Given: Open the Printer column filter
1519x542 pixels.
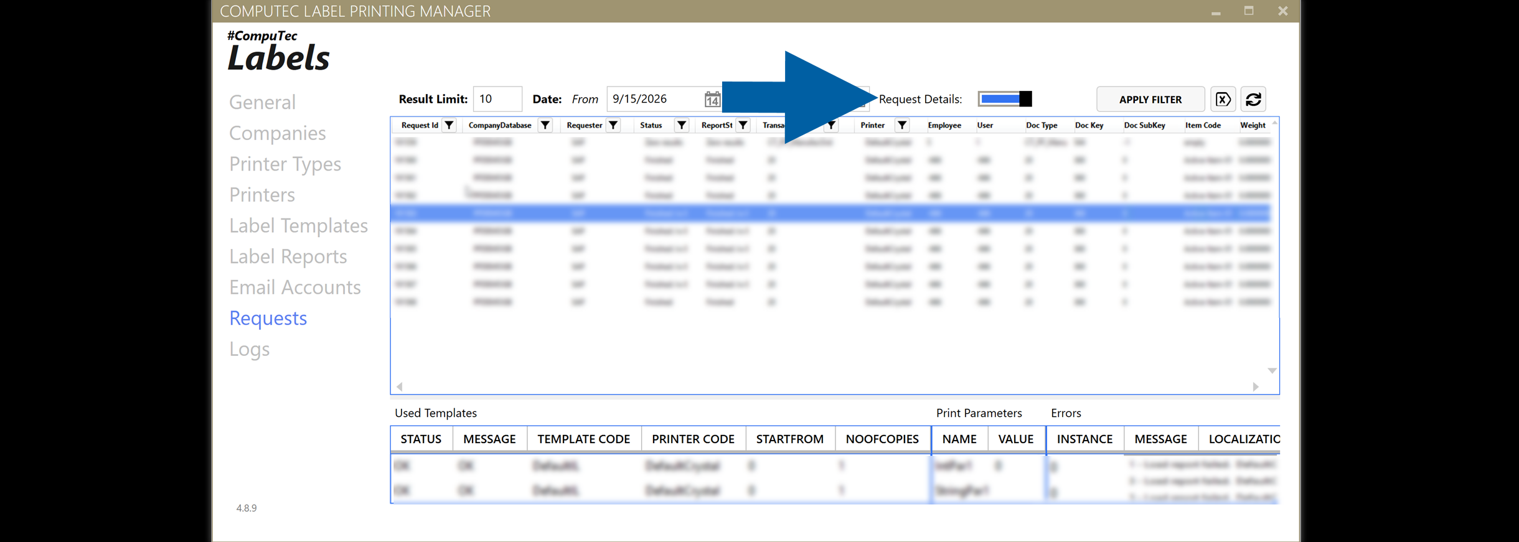Looking at the screenshot, I should tap(902, 125).
